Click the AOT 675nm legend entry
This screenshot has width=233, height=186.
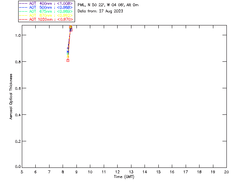point(46,11)
